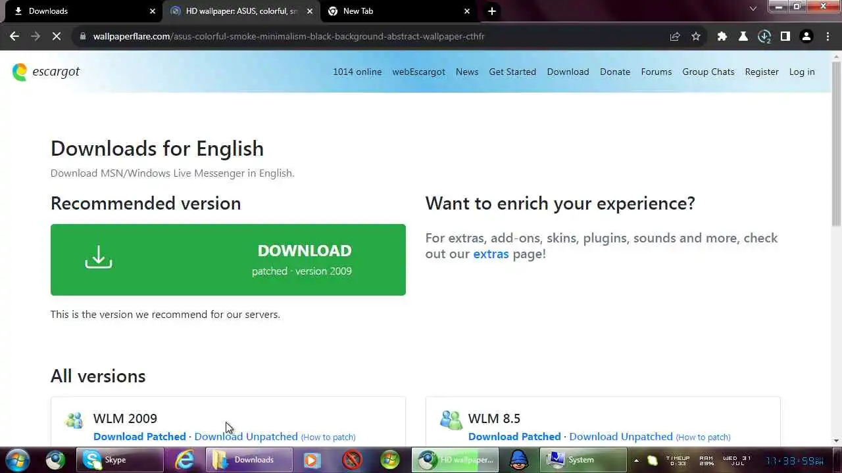Viewport: 842px width, 473px height.
Task: Bookmark this page with the star icon
Action: pos(696,36)
